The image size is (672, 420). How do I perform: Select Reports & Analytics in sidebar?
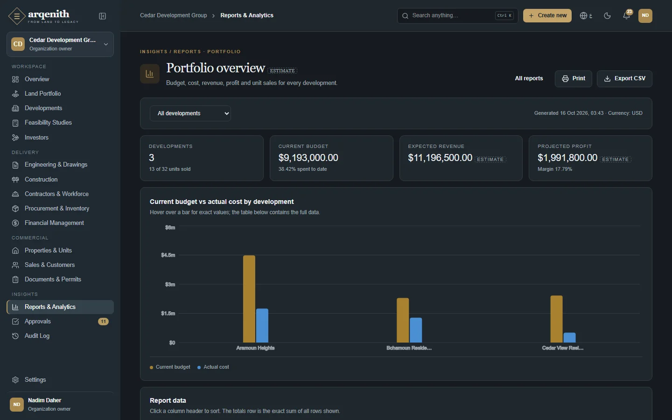(x=60, y=307)
